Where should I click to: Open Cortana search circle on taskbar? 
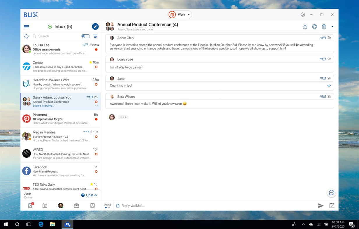click(17, 224)
